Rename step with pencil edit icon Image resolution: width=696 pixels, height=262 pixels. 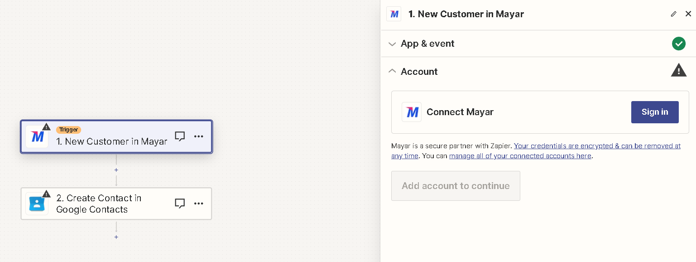click(x=674, y=14)
